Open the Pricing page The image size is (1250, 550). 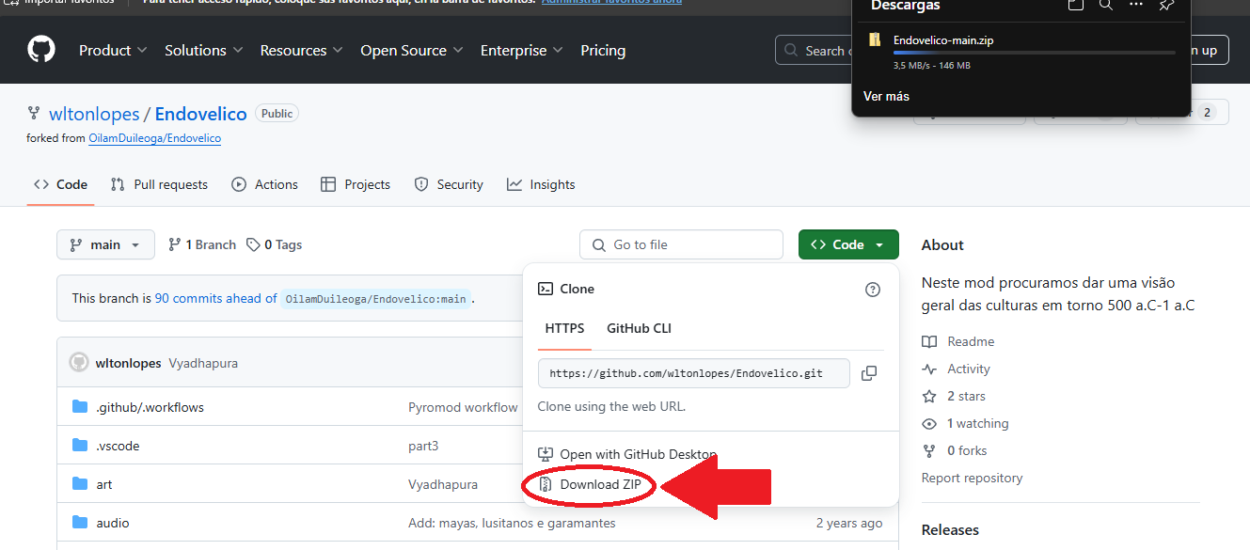point(603,50)
